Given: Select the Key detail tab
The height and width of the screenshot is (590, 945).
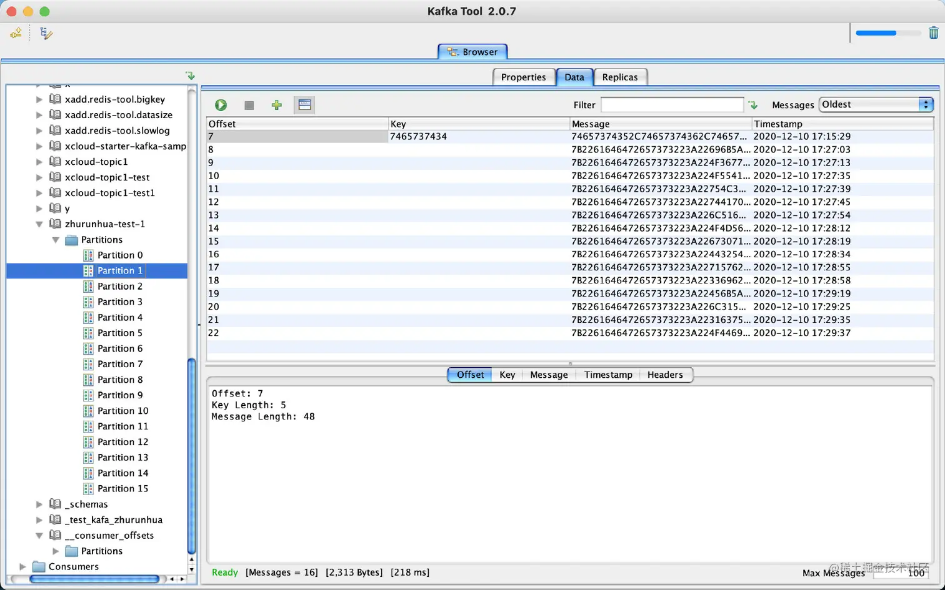Looking at the screenshot, I should click(507, 375).
